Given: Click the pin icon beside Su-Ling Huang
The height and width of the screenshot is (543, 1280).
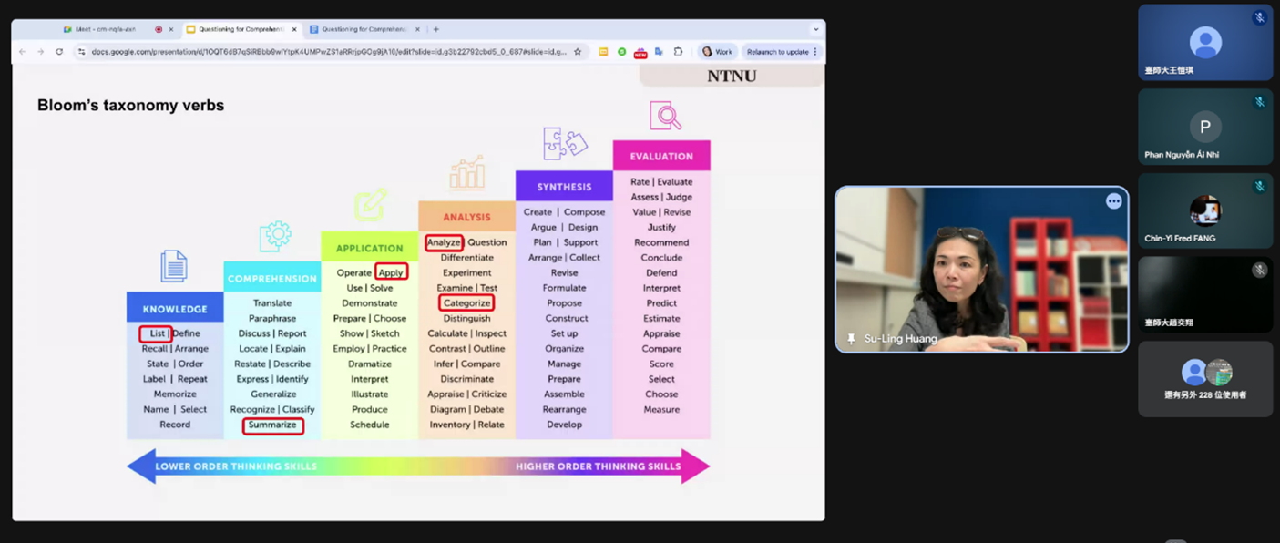Looking at the screenshot, I should pos(851,339).
